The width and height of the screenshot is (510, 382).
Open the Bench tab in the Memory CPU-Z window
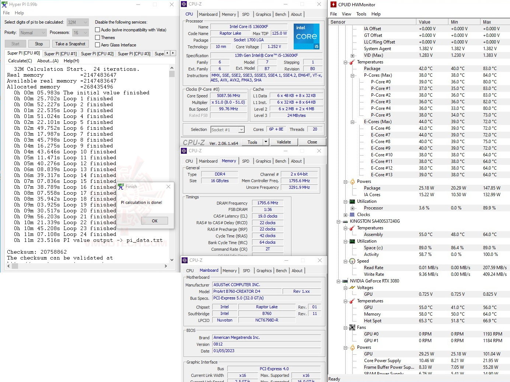click(x=280, y=161)
